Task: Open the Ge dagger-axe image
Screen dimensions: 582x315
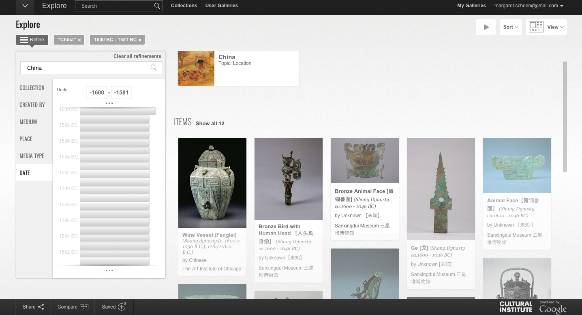Action: (x=441, y=189)
